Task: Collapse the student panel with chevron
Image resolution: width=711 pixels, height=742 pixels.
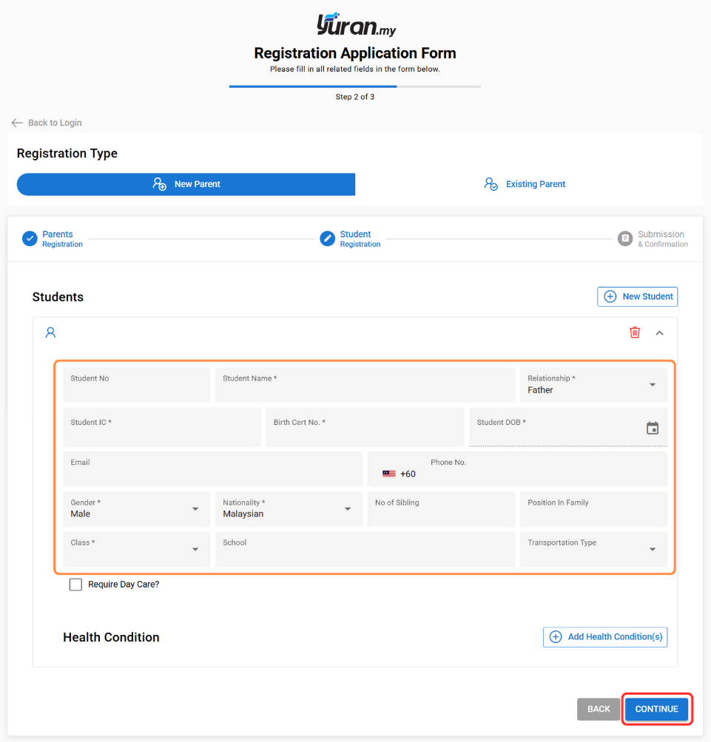Action: pyautogui.click(x=660, y=333)
